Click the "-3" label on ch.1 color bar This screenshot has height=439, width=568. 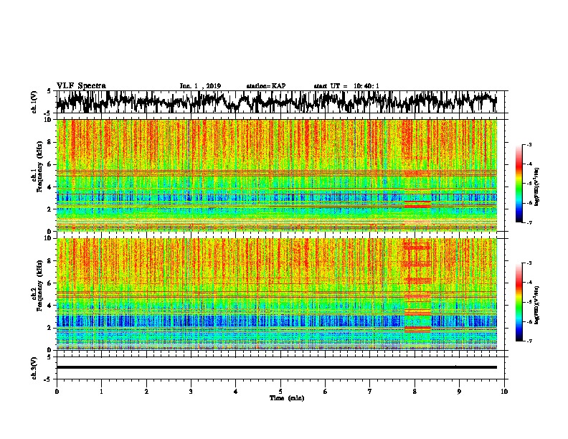pyautogui.click(x=529, y=144)
